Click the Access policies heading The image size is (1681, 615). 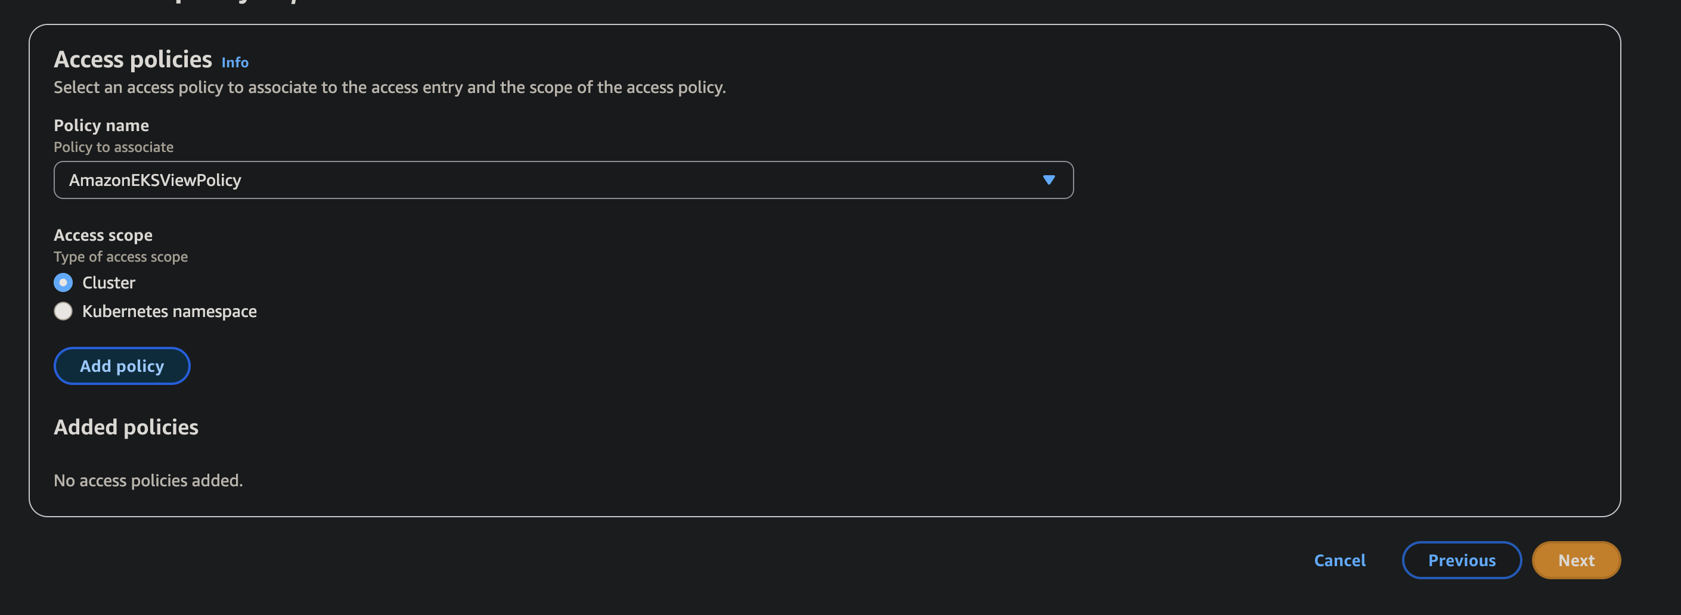click(132, 58)
